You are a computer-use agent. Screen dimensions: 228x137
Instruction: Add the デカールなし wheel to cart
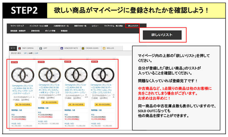103,105
